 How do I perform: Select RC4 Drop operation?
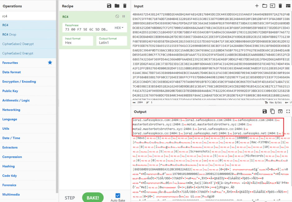tap(28, 34)
